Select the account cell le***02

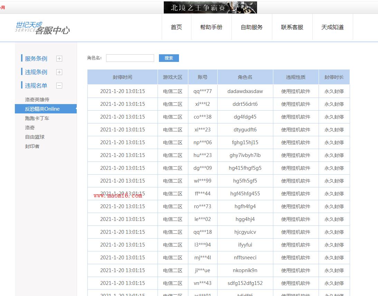point(202,219)
